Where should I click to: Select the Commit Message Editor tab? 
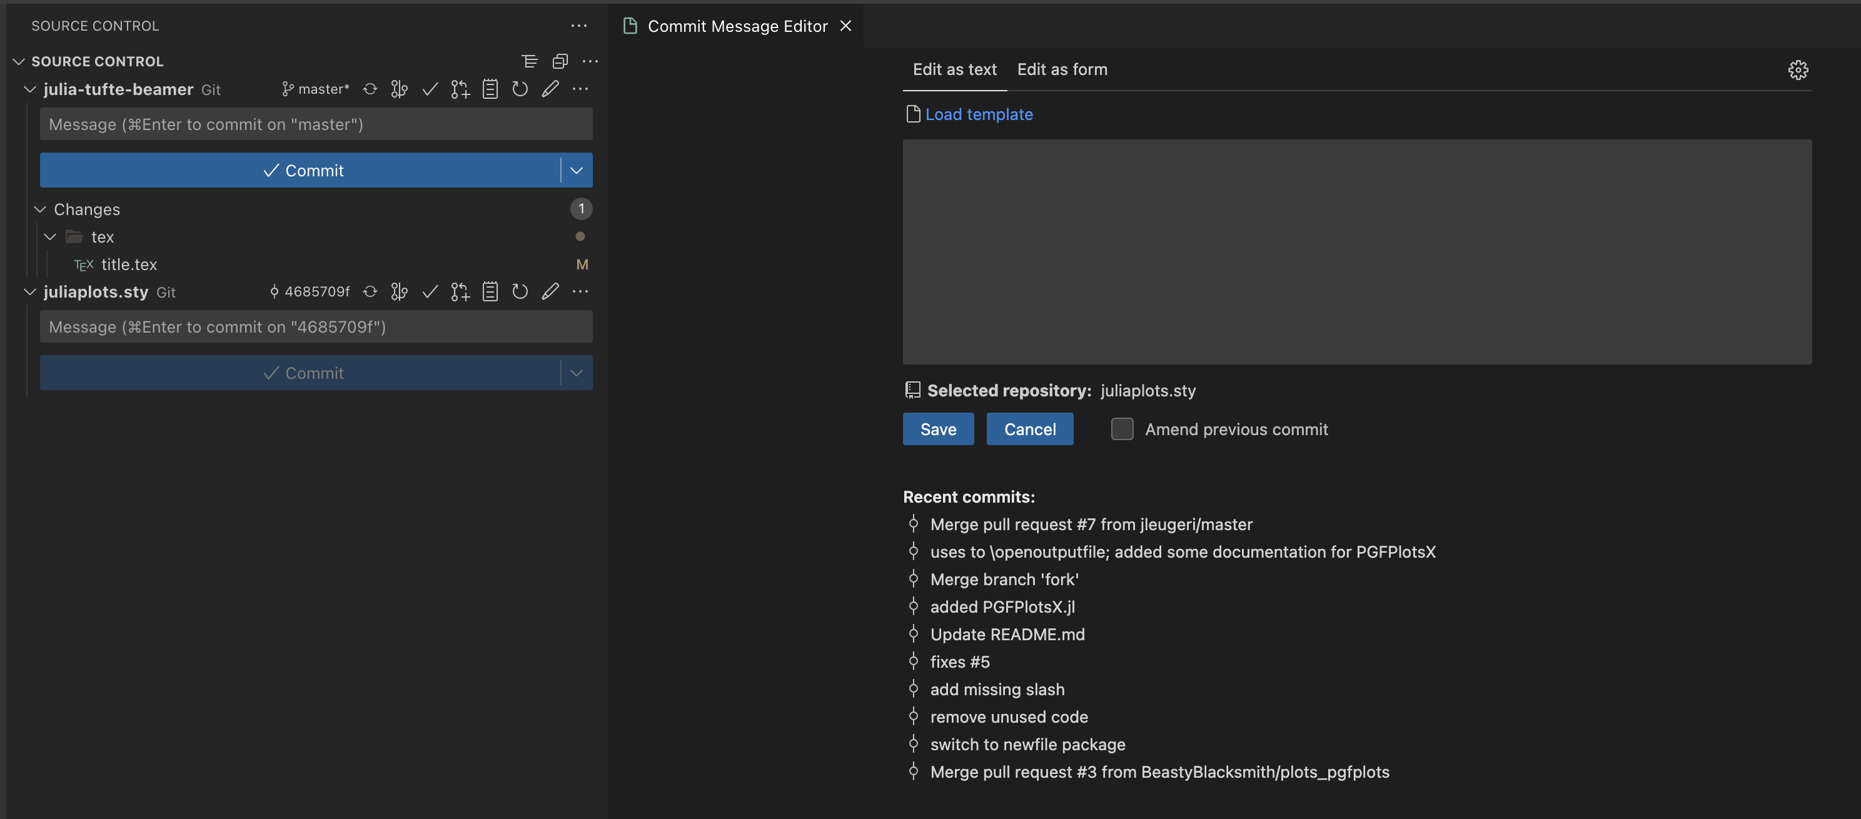pyautogui.click(x=735, y=26)
